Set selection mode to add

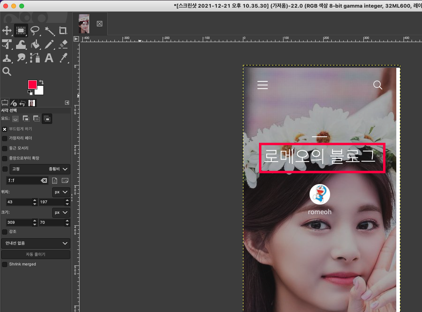26,119
